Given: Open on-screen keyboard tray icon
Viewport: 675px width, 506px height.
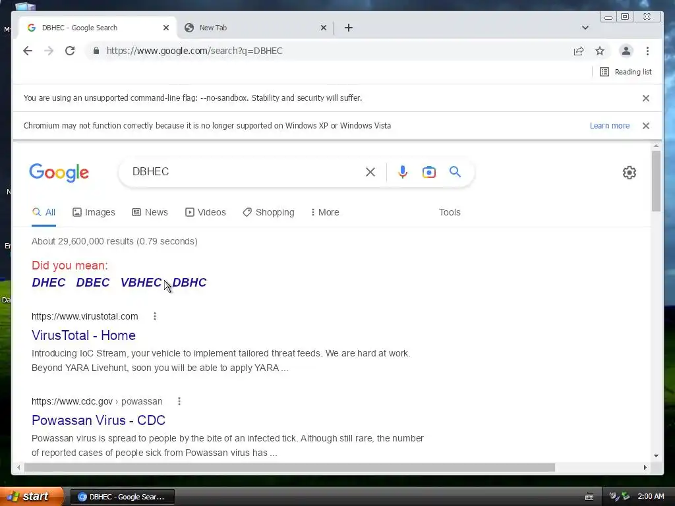Looking at the screenshot, I should pyautogui.click(x=589, y=497).
